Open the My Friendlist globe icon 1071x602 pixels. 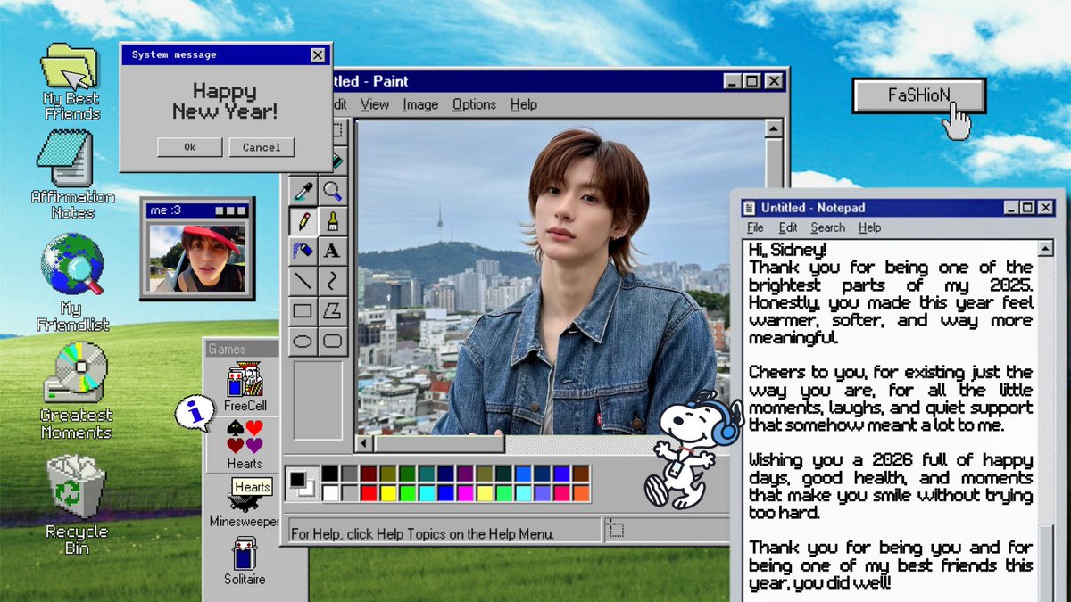[x=72, y=282]
